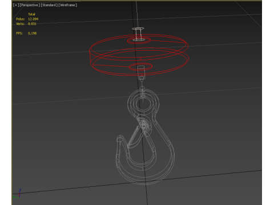The image size is (274, 205).
Task: Open the Wireframe display mode menu
Action: (x=67, y=5)
